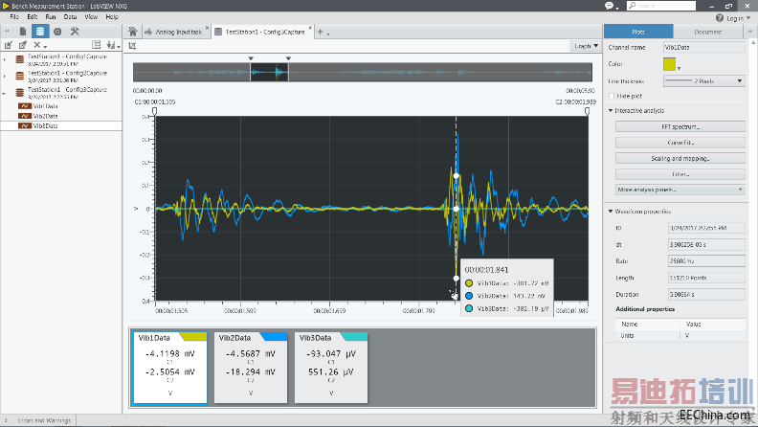Click the help question mark icon
This screenshot has height=427, width=758.
[720, 18]
